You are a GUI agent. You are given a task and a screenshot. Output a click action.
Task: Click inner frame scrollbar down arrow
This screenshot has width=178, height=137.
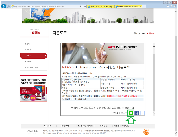(154, 113)
